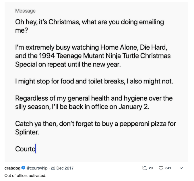This screenshot has height=181, width=194.
Task: Click the pepperoni pizza for Splinter line
Action: pyautogui.click(x=95, y=124)
